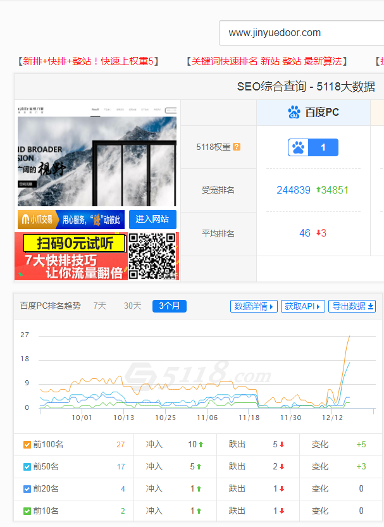Click the 小爪交易 banner ad
Viewport: 384px width, 527px height.
(x=71, y=220)
